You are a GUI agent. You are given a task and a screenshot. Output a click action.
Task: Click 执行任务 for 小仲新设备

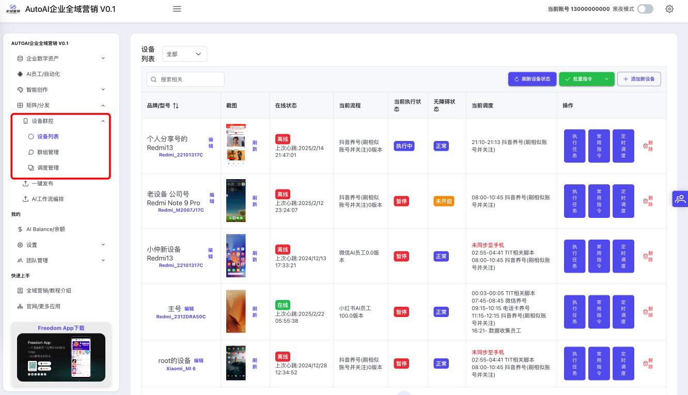pyautogui.click(x=575, y=256)
